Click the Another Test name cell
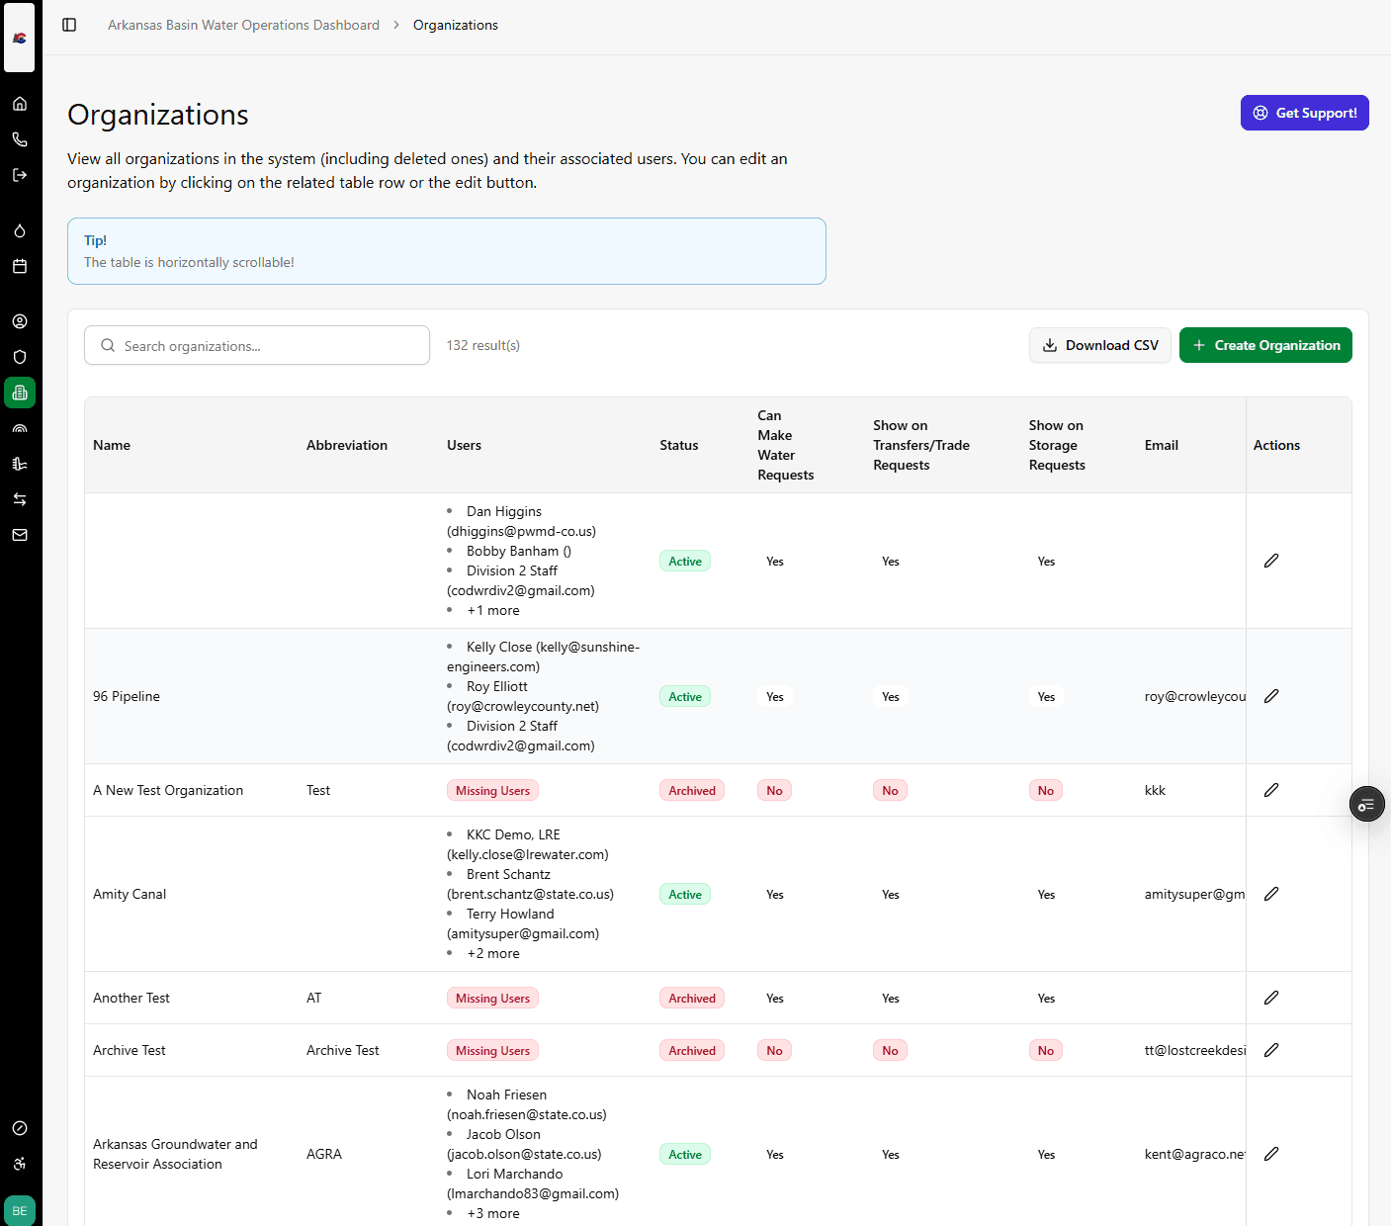The width and height of the screenshot is (1391, 1226). tap(131, 998)
